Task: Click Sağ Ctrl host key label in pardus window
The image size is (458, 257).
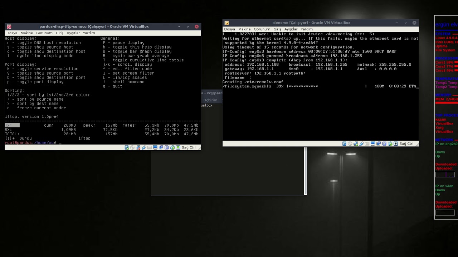Action: (189, 147)
